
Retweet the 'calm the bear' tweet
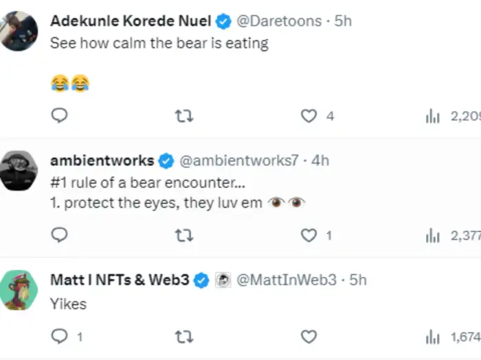click(x=184, y=116)
